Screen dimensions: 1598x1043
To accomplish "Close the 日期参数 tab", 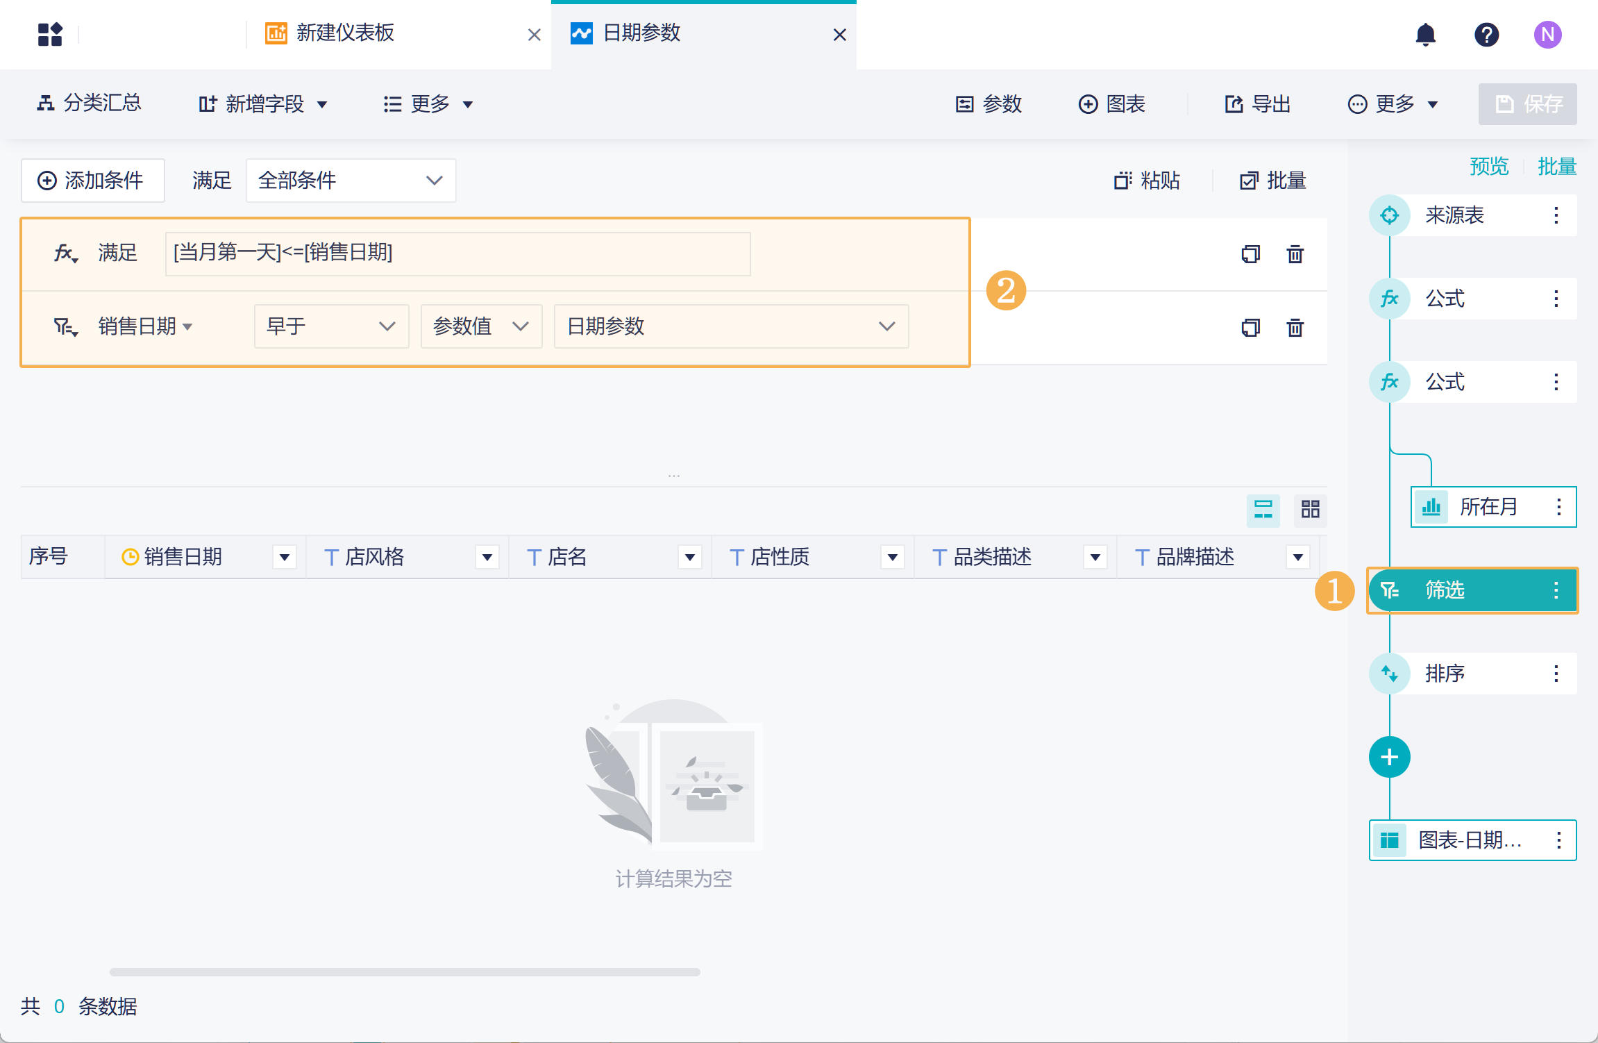I will (x=839, y=35).
